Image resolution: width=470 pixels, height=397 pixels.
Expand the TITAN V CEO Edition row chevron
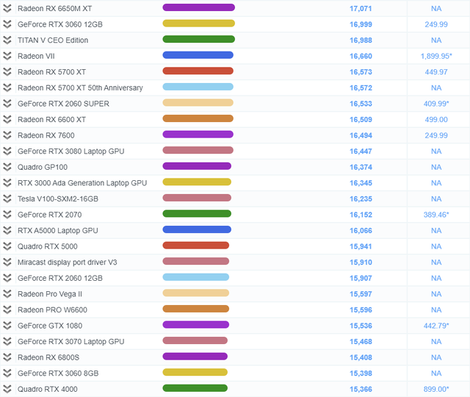7,40
